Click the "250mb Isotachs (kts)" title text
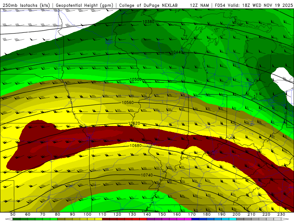Viewport: 294px width, 221px height. point(26,5)
